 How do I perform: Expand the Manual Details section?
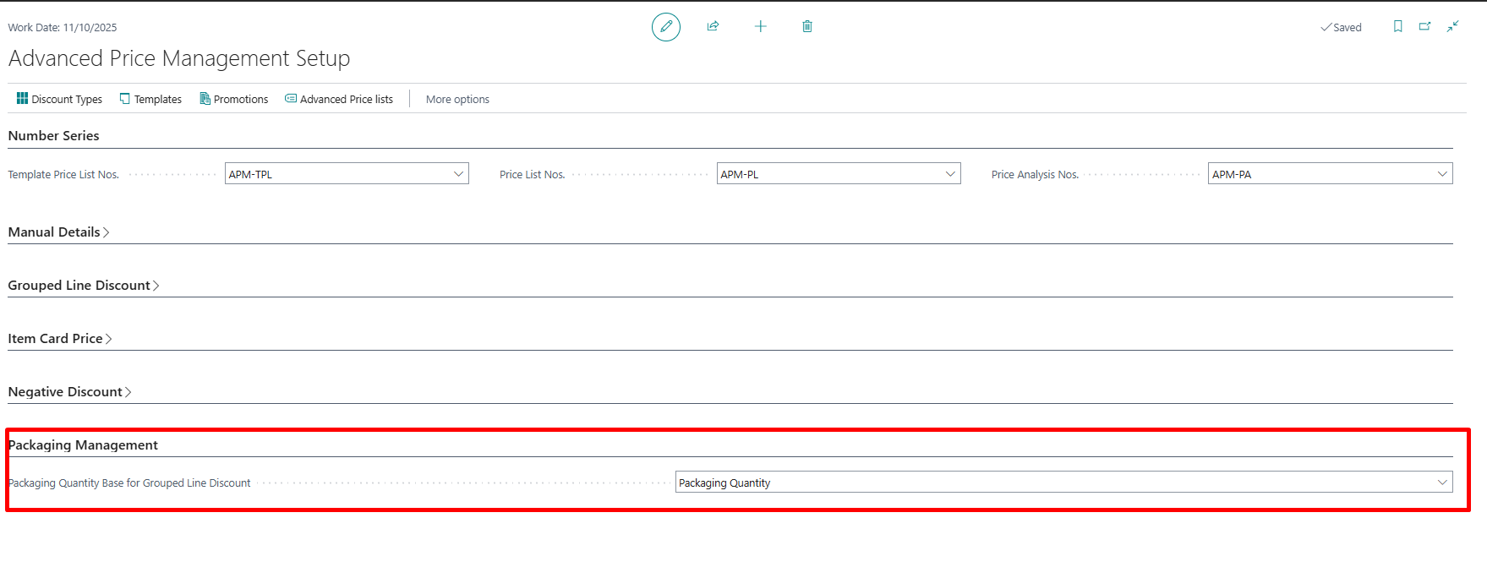point(58,232)
